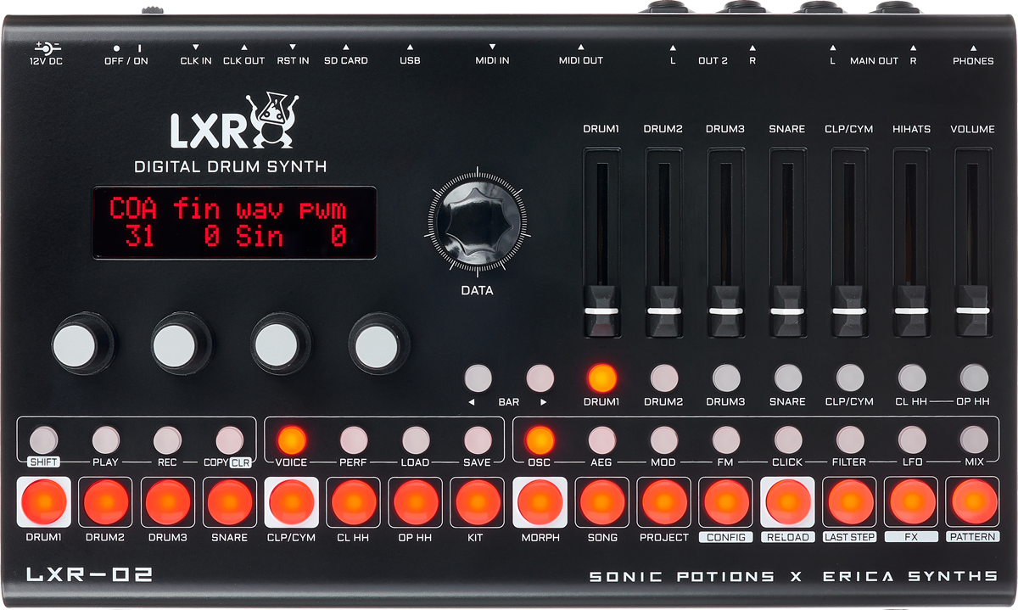Toggle the lit OSC page button
This screenshot has width=1018, height=610.
coord(540,439)
